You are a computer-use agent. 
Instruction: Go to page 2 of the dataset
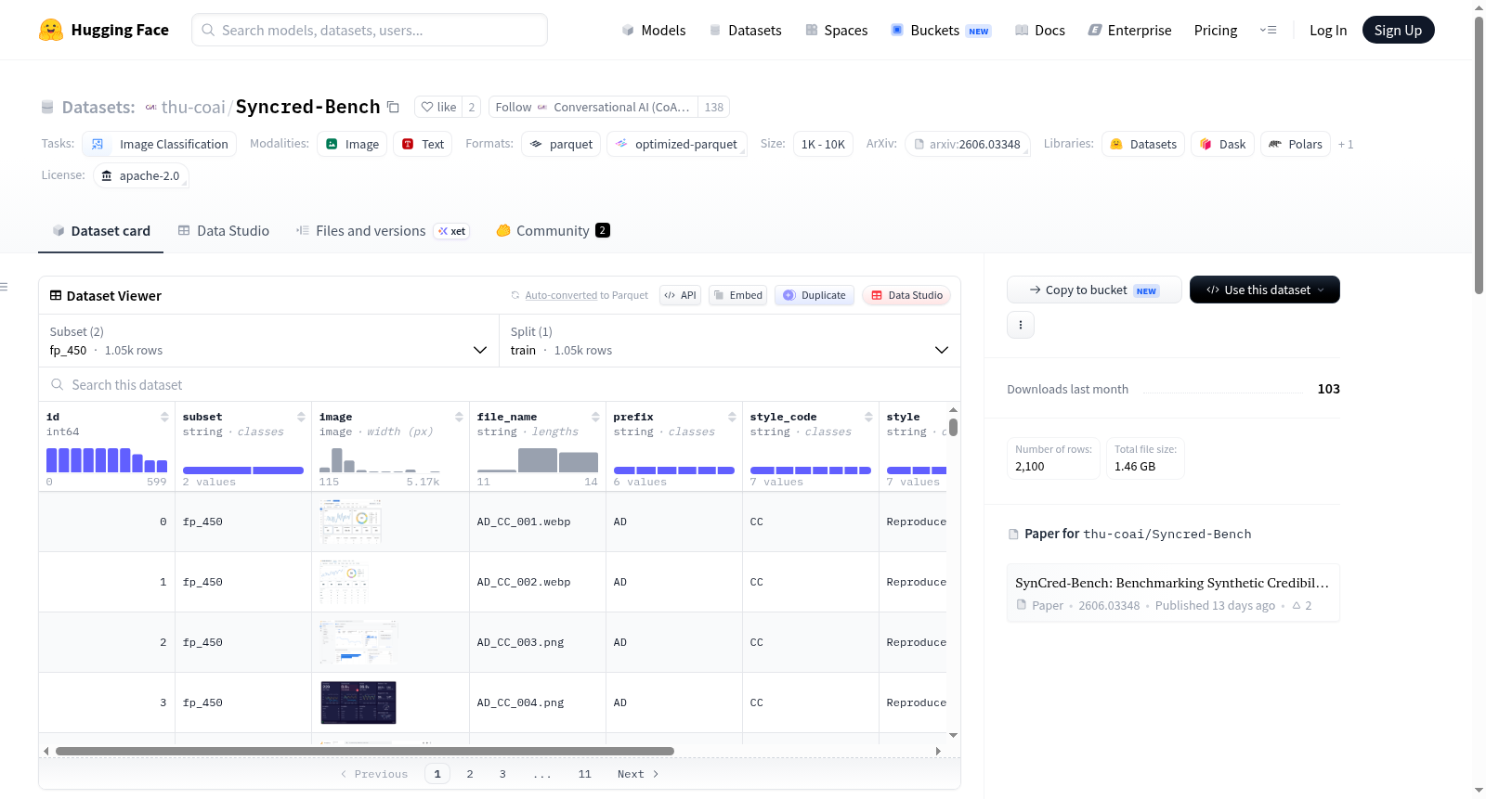(x=470, y=774)
